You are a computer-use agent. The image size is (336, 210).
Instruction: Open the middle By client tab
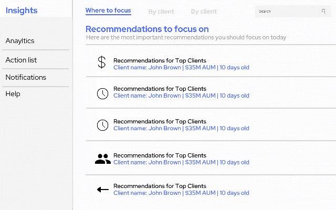pos(161,12)
